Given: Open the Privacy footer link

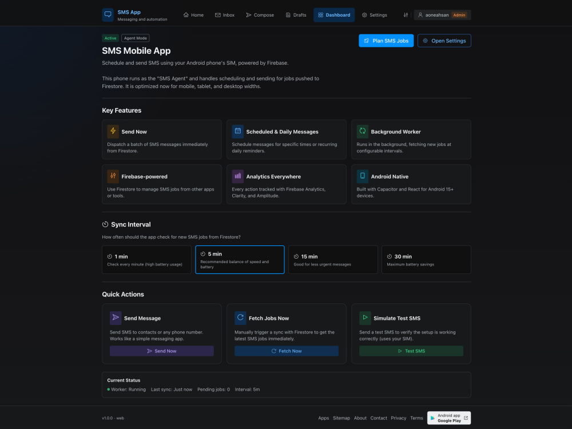Looking at the screenshot, I should pos(398,418).
